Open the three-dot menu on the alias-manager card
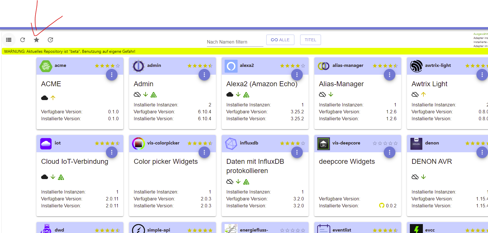The image size is (488, 233). coord(390,75)
